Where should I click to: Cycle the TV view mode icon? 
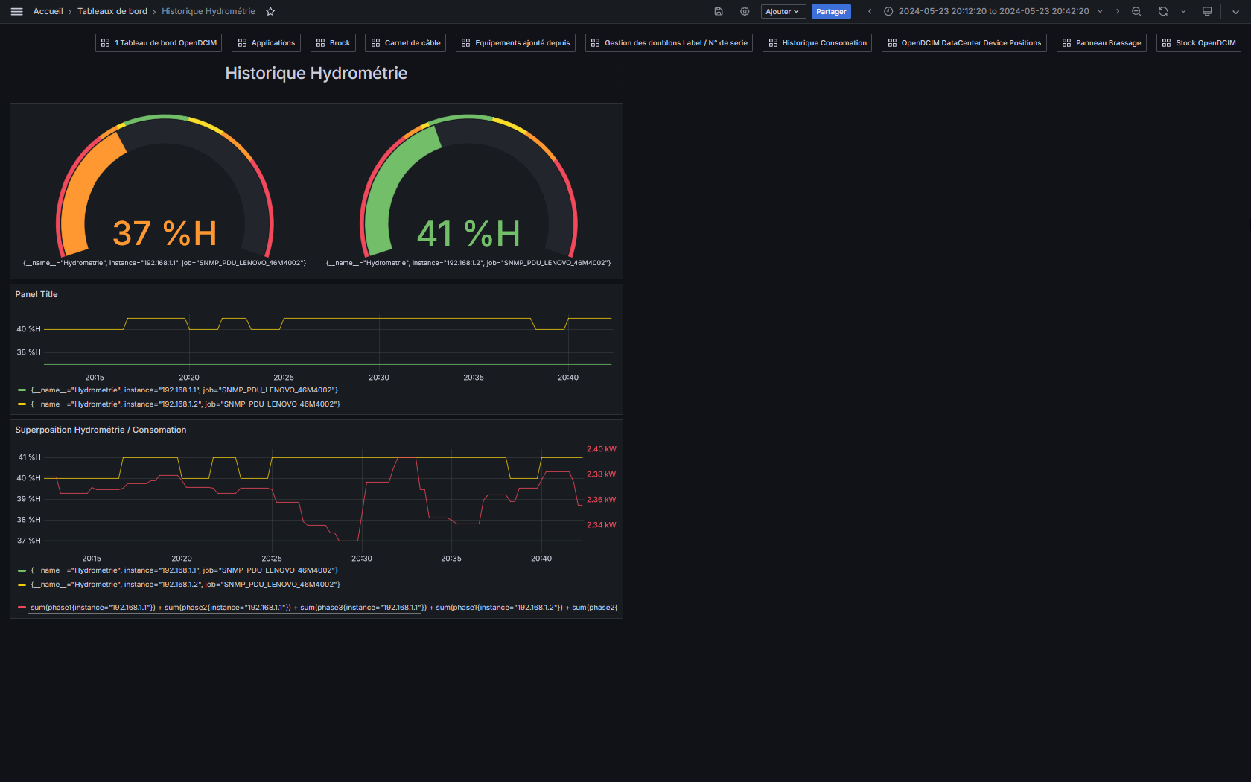coord(1207,11)
